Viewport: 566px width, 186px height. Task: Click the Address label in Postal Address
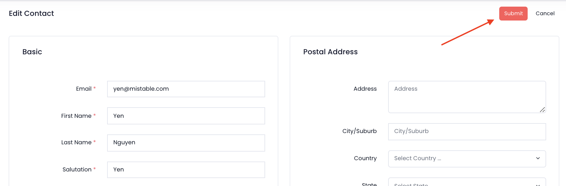coord(365,89)
